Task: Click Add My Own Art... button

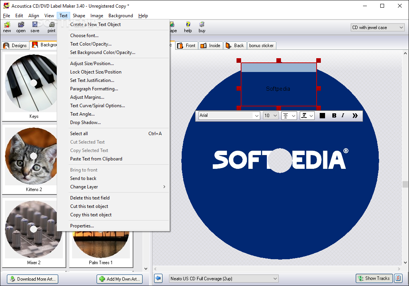Action: pos(120,279)
